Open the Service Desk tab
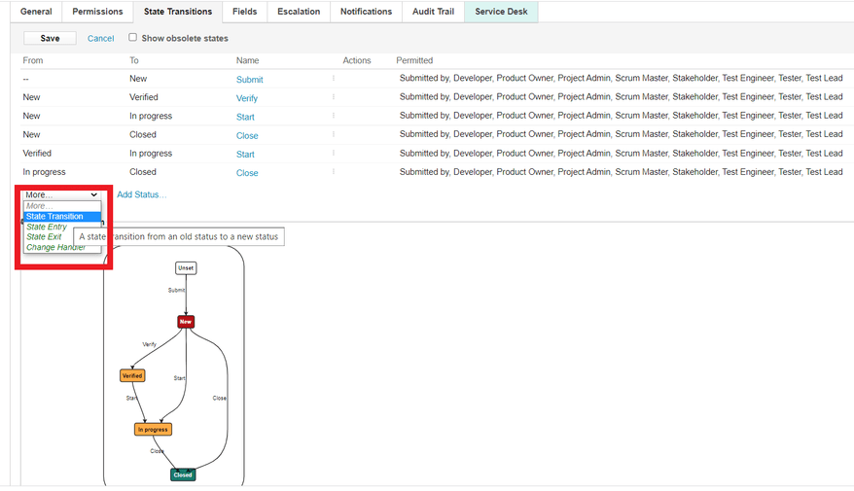Viewport: 854px width, 491px height. [x=501, y=12]
